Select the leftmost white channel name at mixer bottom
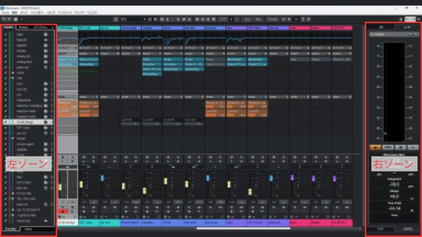The height and width of the screenshot is (237, 422). [68, 223]
